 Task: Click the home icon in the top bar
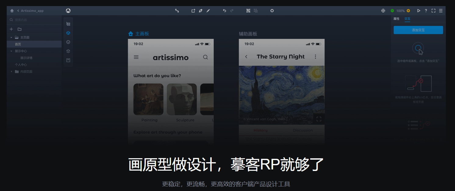(x=12, y=11)
